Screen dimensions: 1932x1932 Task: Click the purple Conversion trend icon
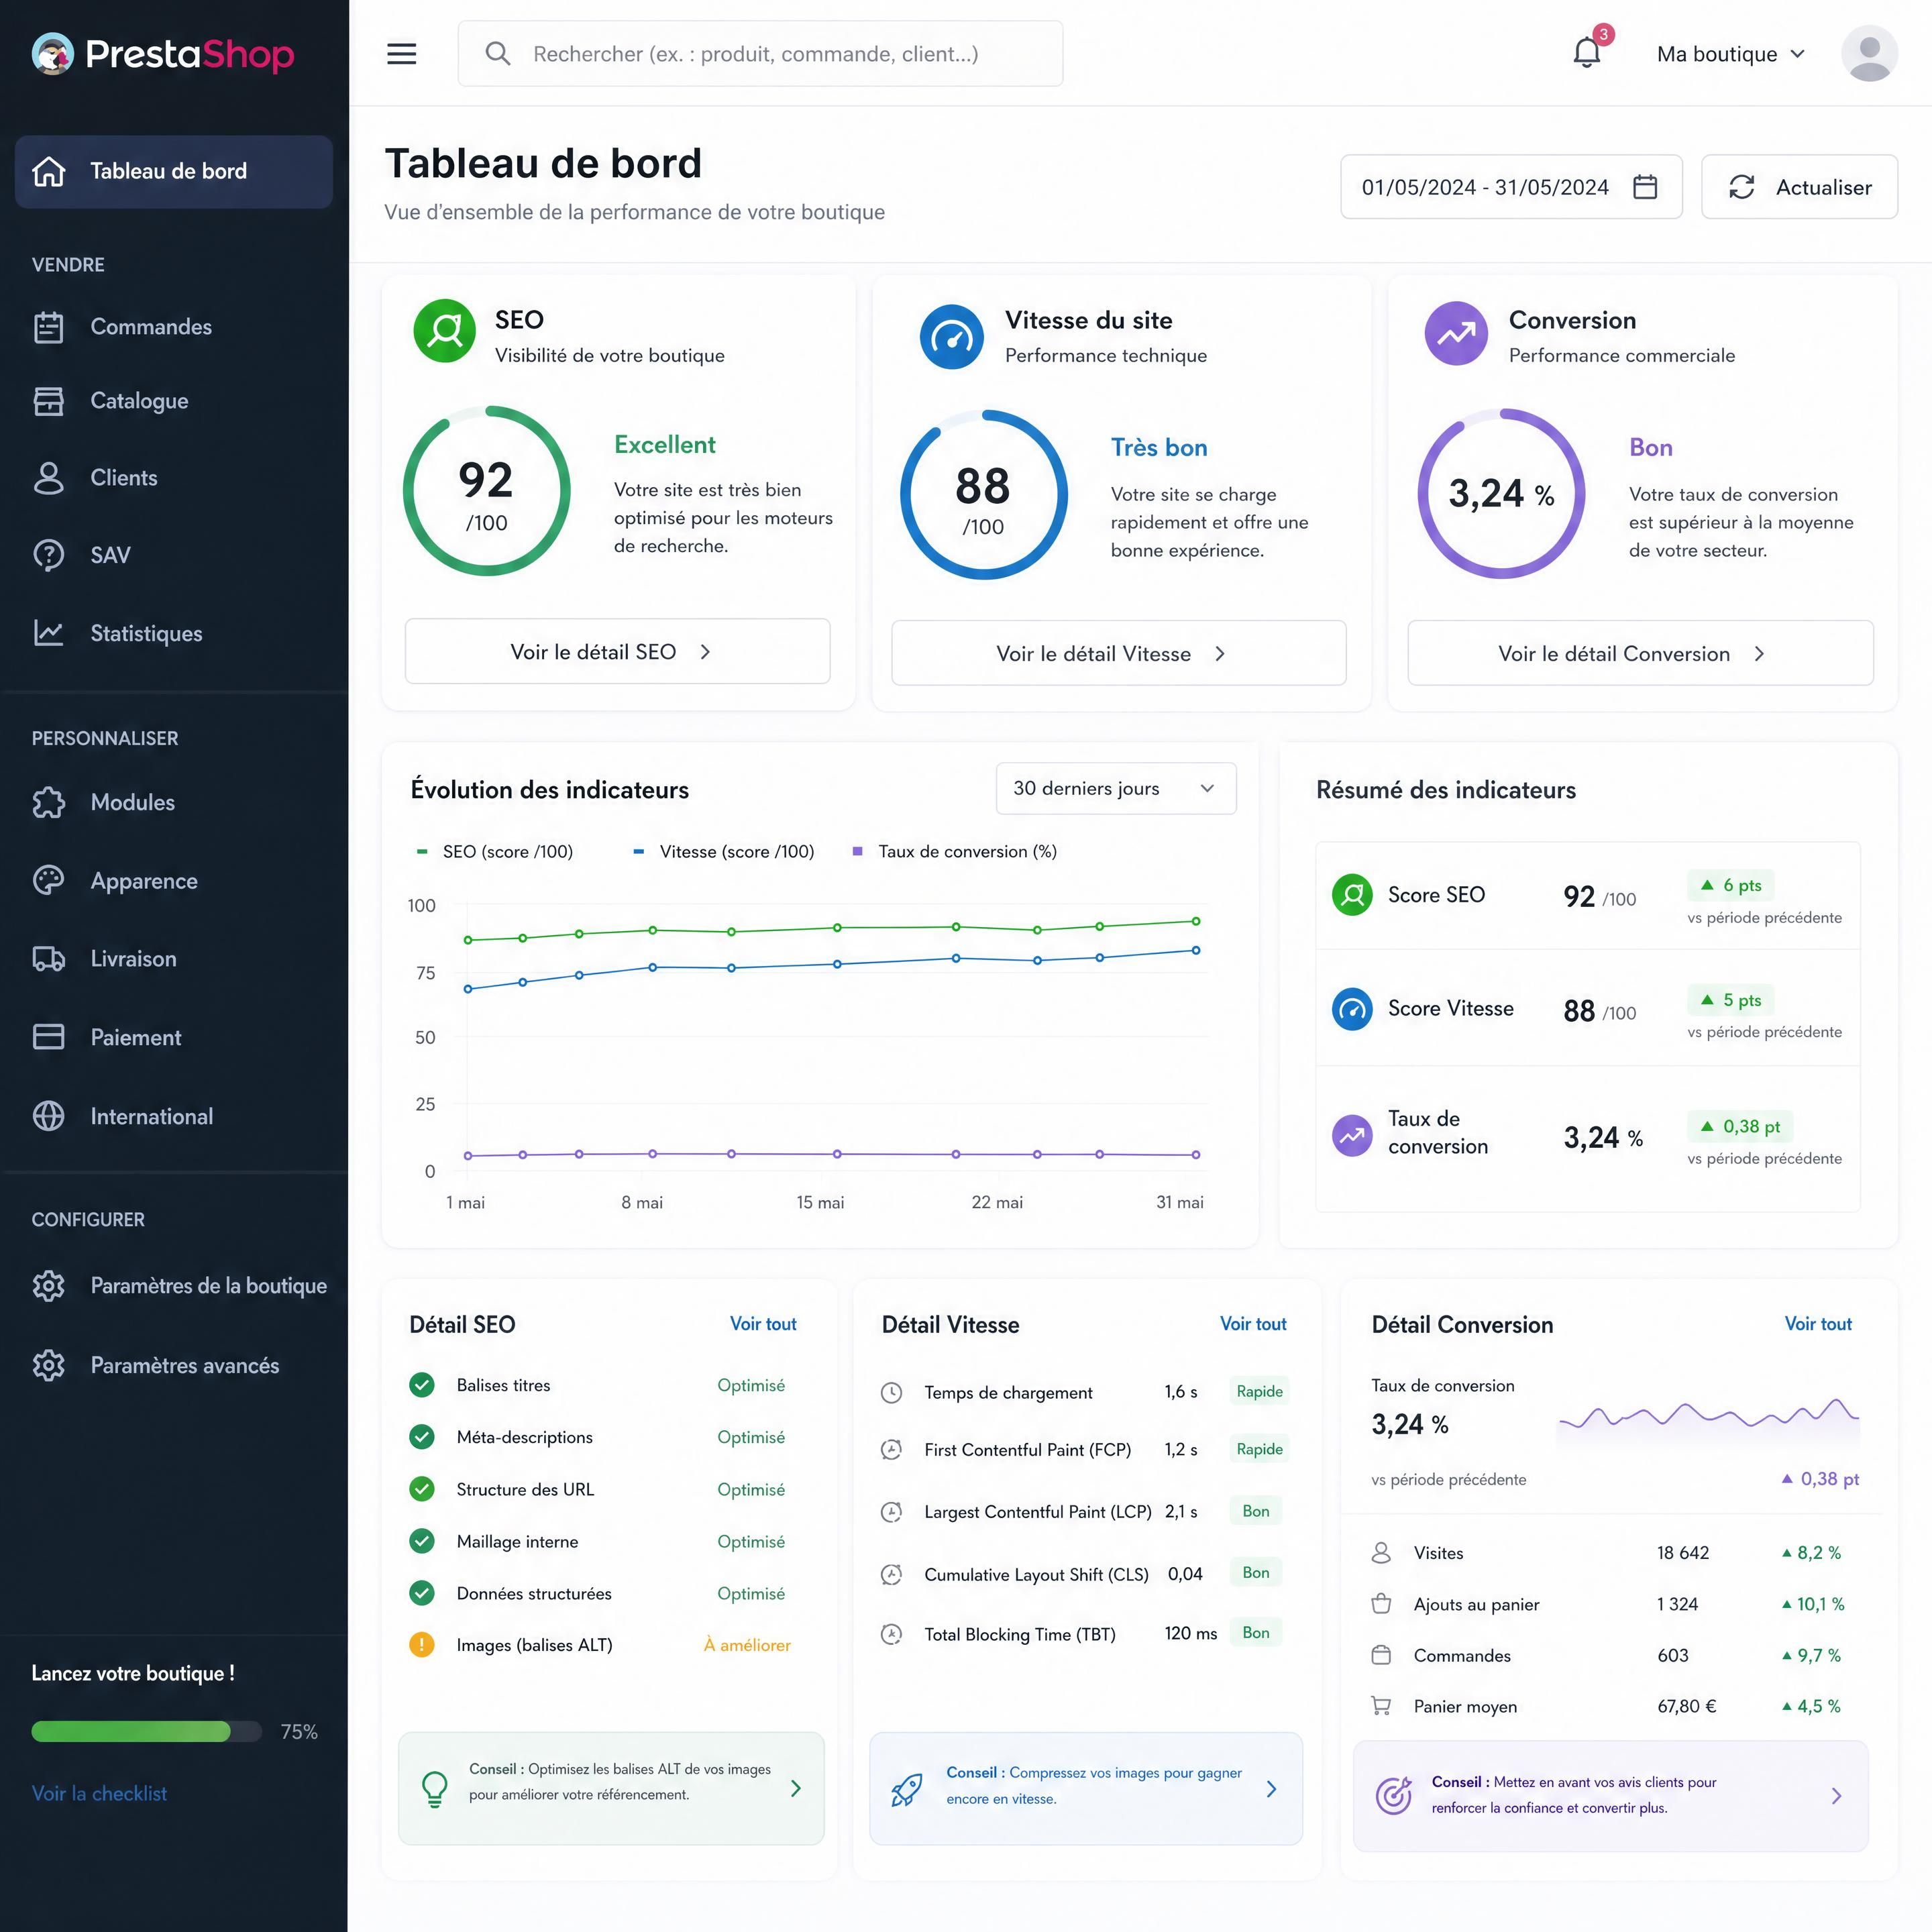[x=1456, y=333]
